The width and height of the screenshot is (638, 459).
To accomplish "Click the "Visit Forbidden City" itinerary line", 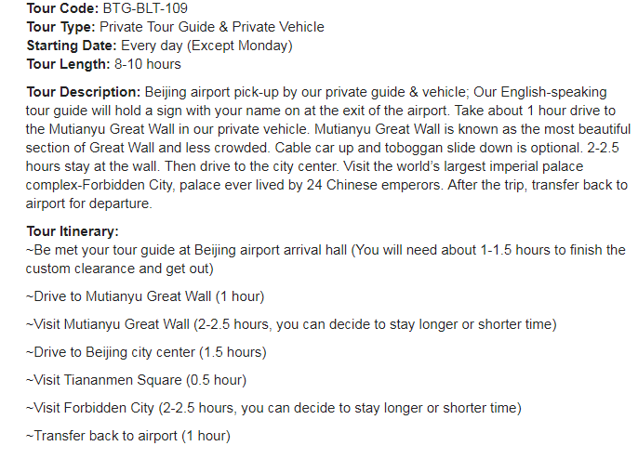I will tap(273, 408).
